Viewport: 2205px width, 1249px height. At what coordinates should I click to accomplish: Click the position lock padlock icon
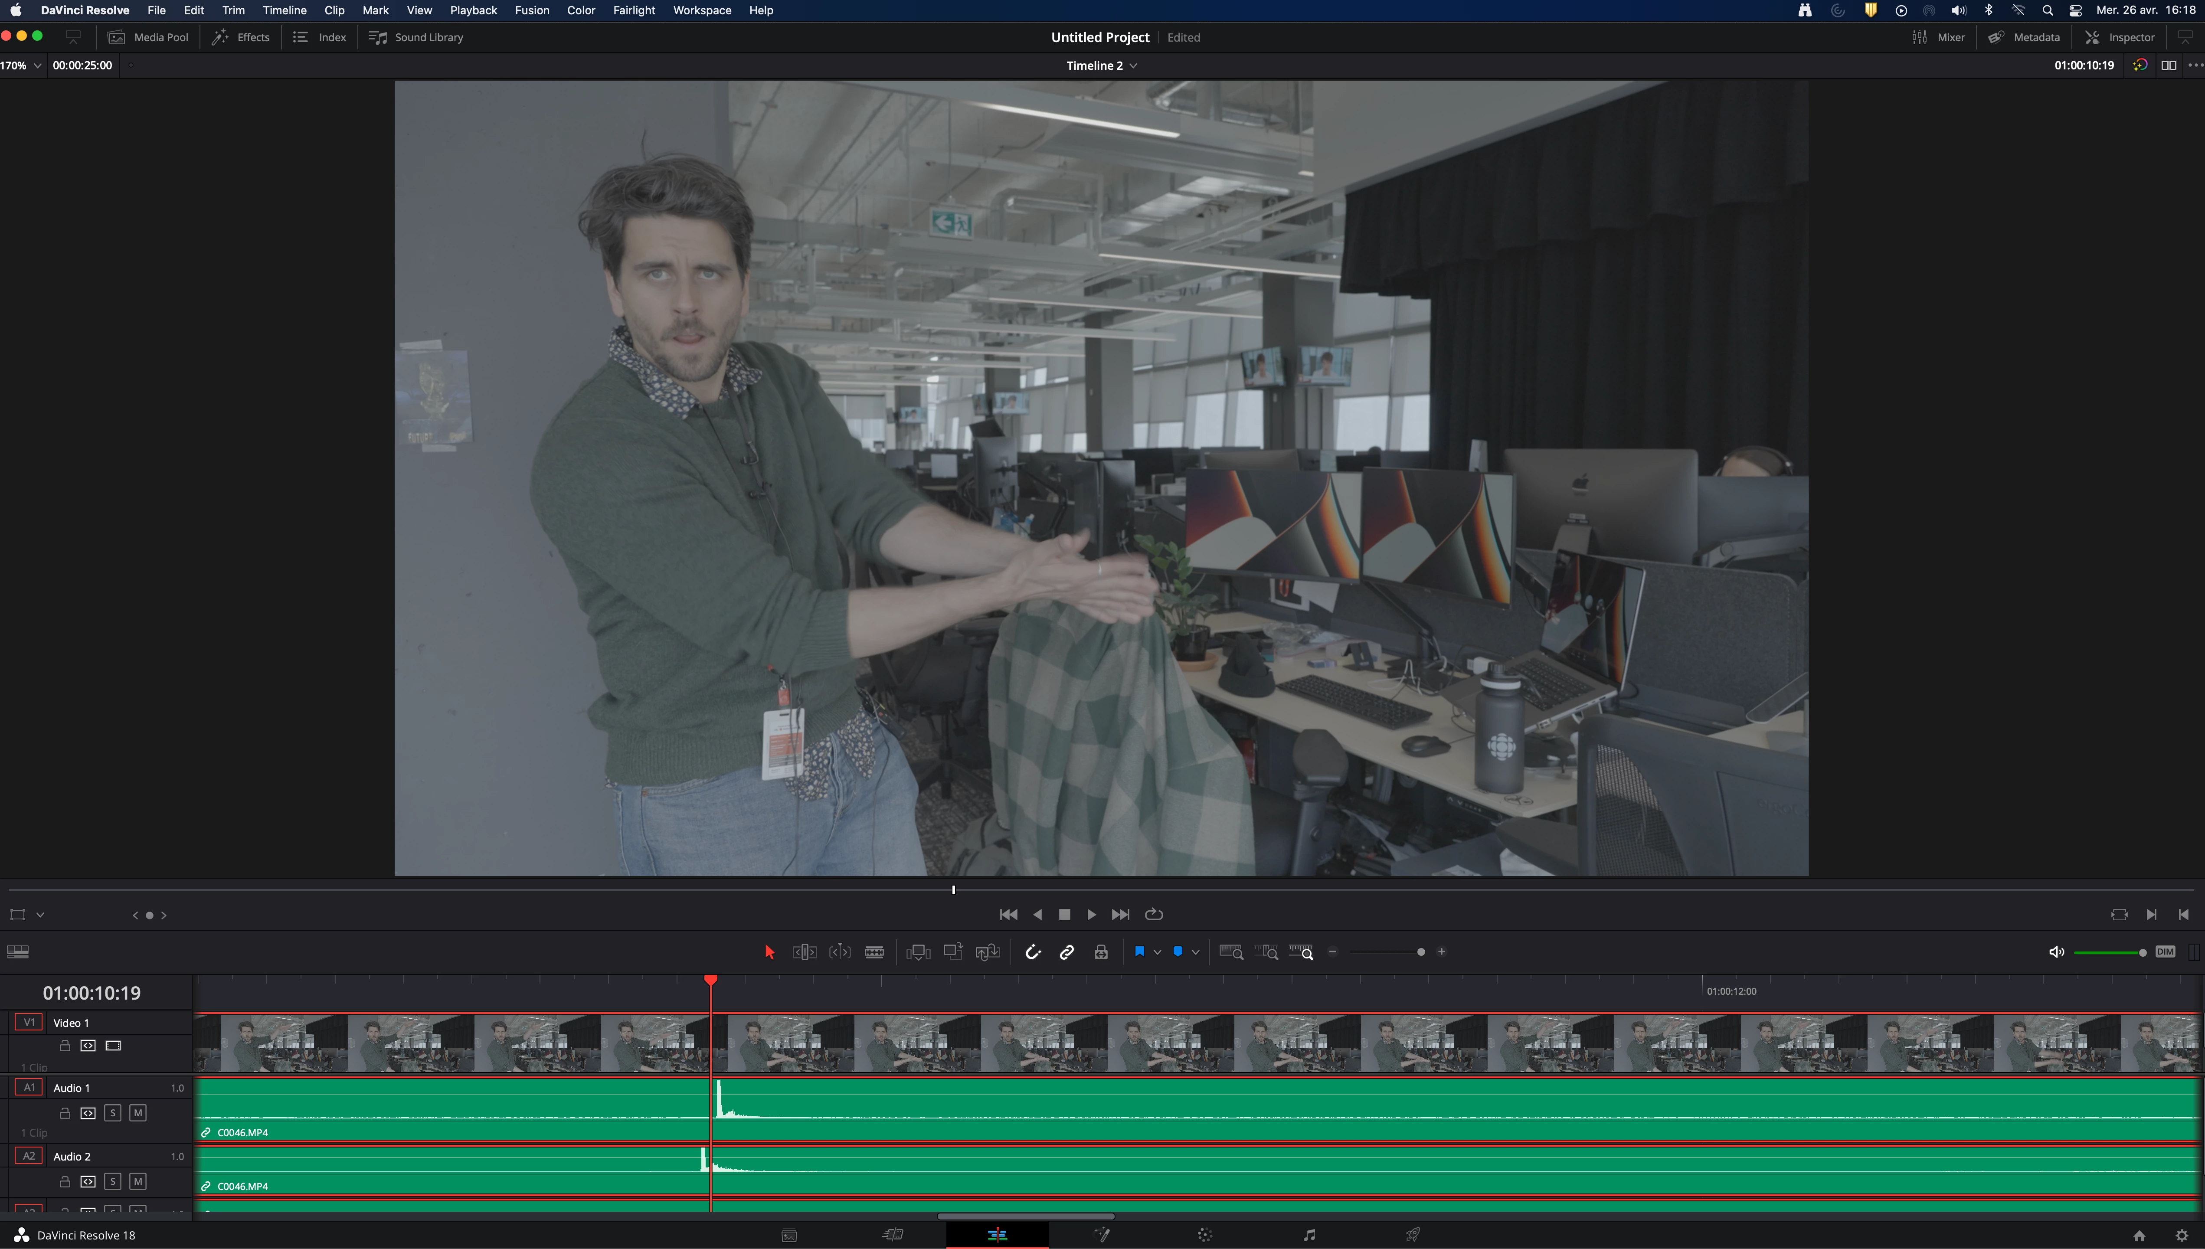(1101, 951)
